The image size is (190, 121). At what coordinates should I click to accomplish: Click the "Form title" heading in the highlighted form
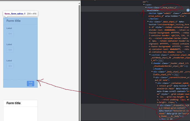[13, 21]
